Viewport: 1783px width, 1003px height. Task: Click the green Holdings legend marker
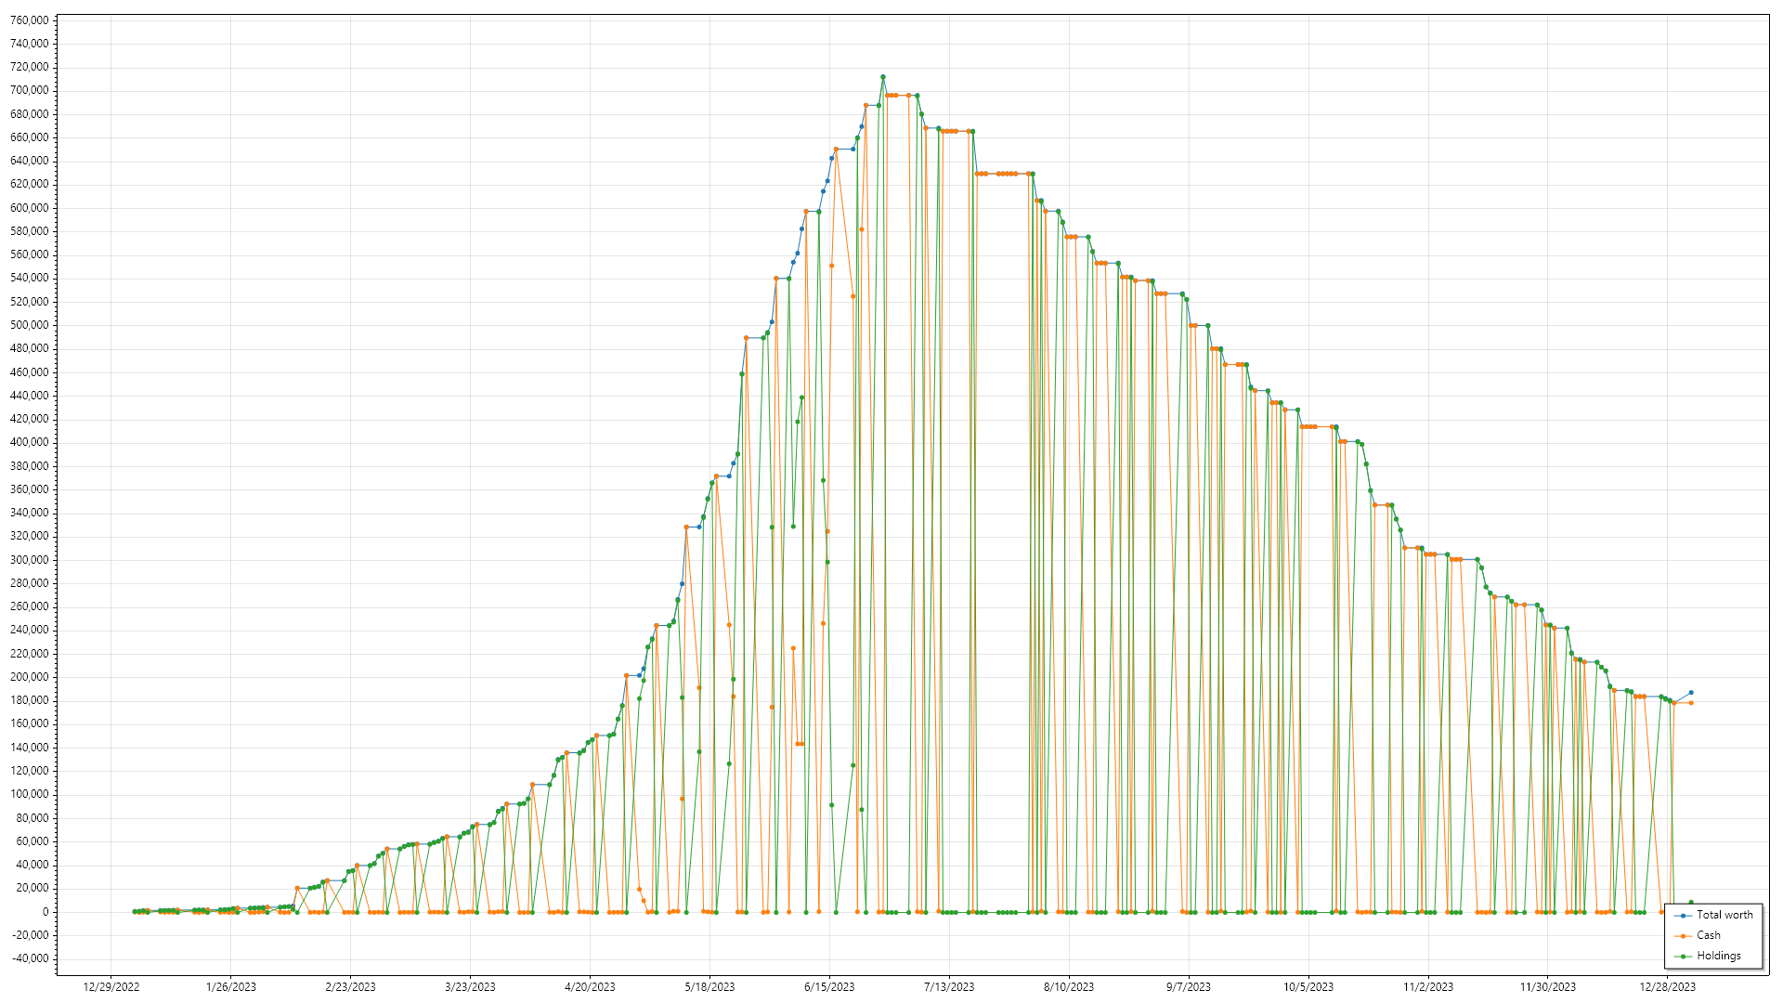click(1684, 957)
